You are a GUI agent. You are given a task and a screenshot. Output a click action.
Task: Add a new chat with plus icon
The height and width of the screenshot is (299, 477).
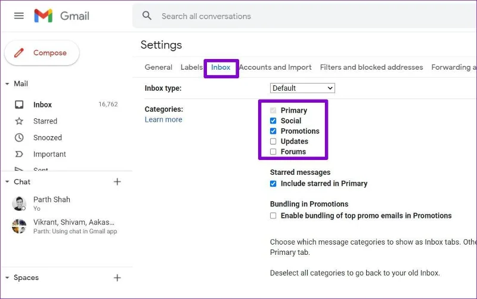point(117,182)
